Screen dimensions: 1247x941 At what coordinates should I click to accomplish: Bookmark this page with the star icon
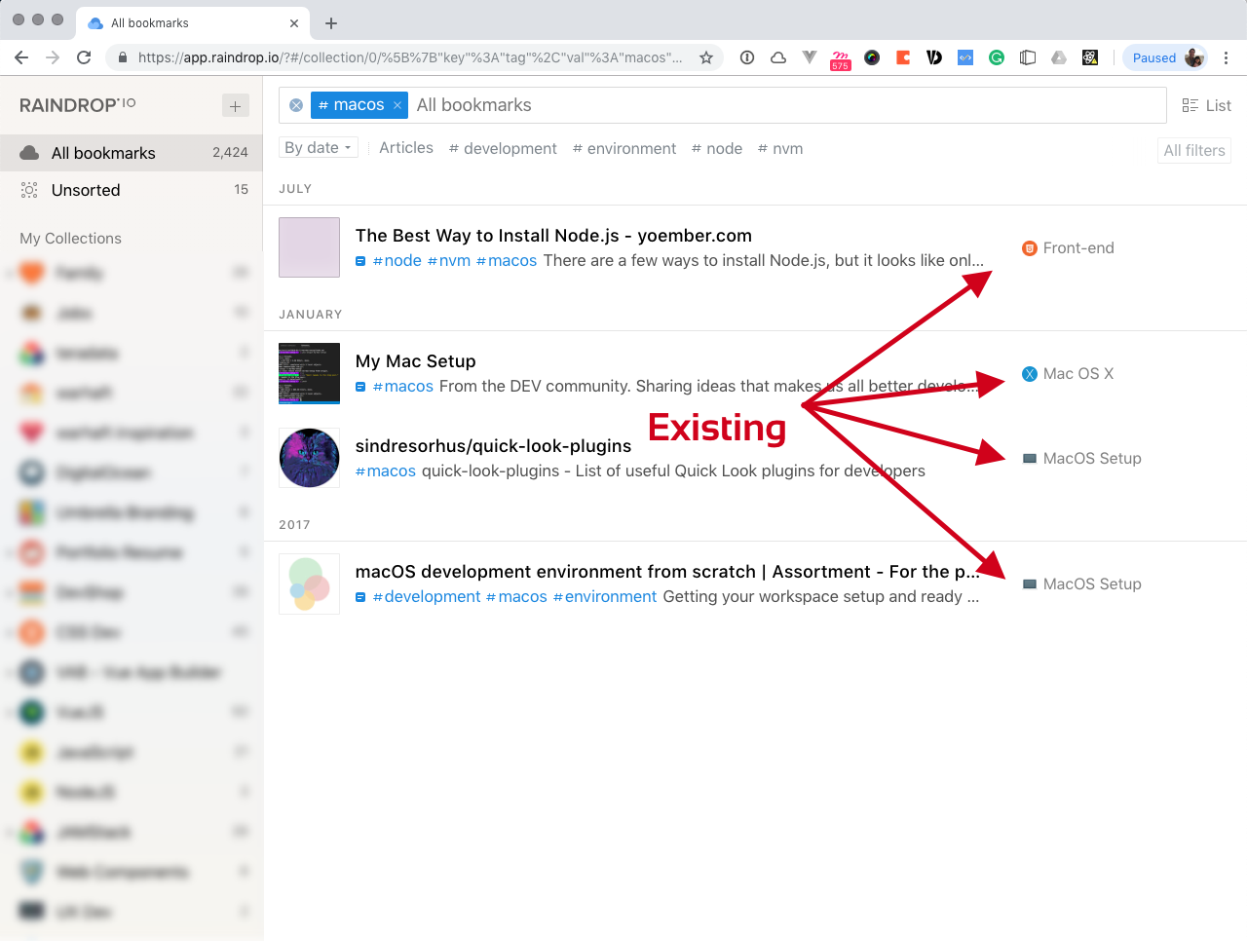(x=706, y=57)
